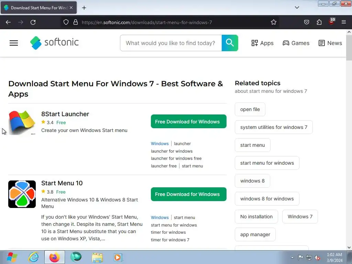Image resolution: width=352 pixels, height=264 pixels.
Task: Select windows 8 for windows topic
Action: point(267,199)
